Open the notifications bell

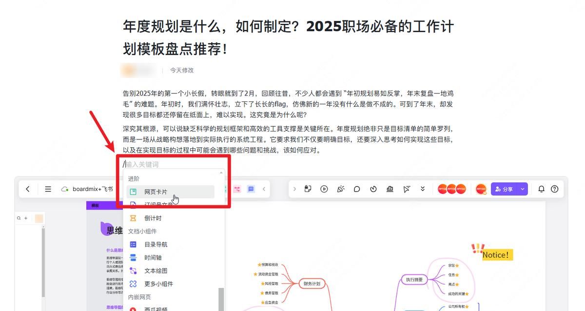click(x=541, y=189)
